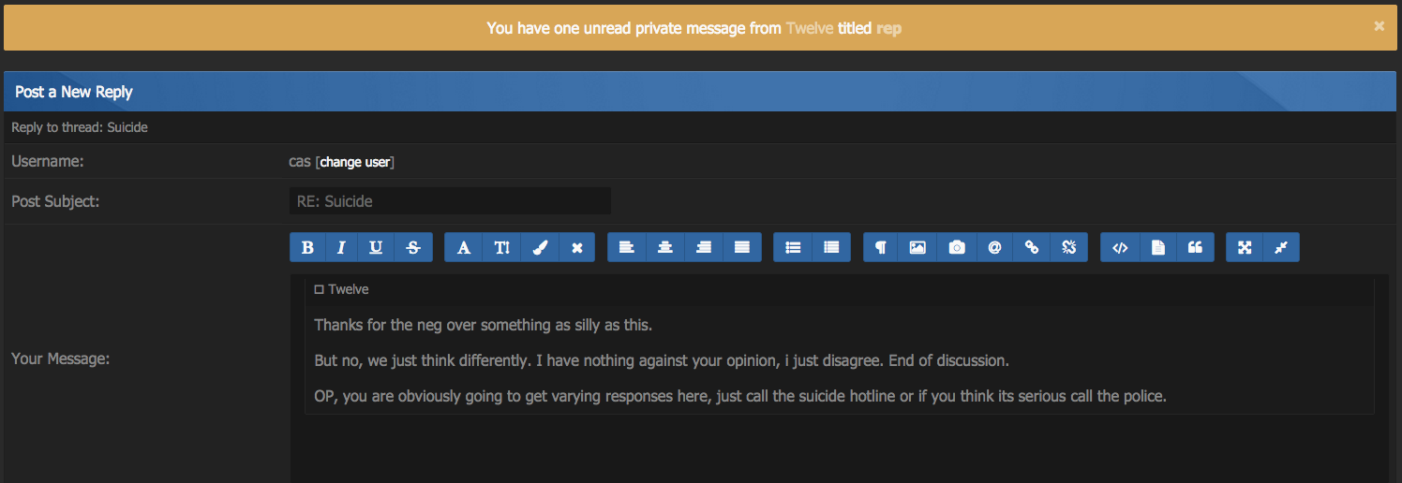1402x483 pixels.
Task: Insert a hyperlink using chain icon
Action: [x=1032, y=247]
